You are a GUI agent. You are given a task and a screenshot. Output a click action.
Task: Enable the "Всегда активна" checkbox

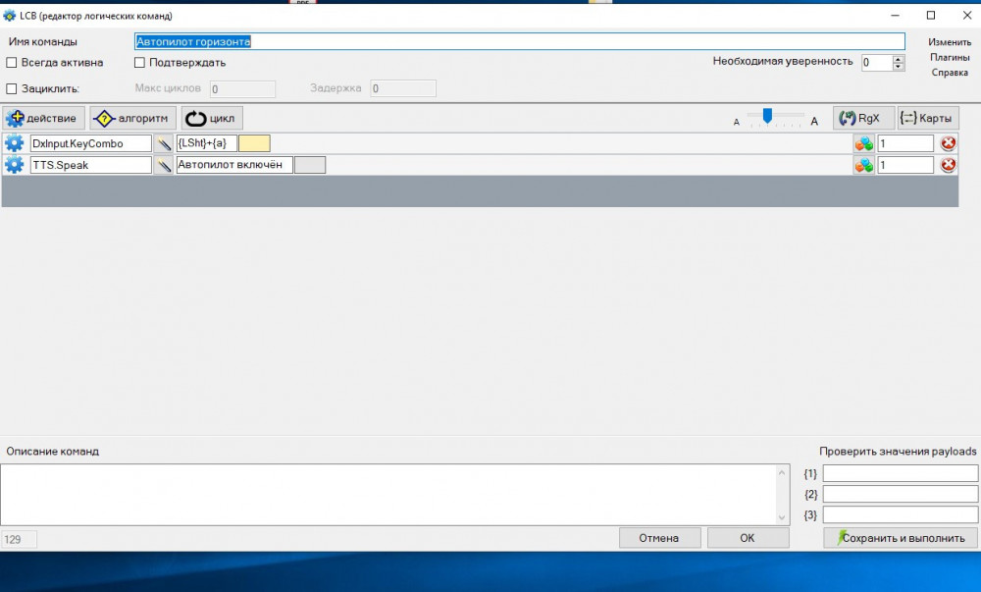[13, 63]
